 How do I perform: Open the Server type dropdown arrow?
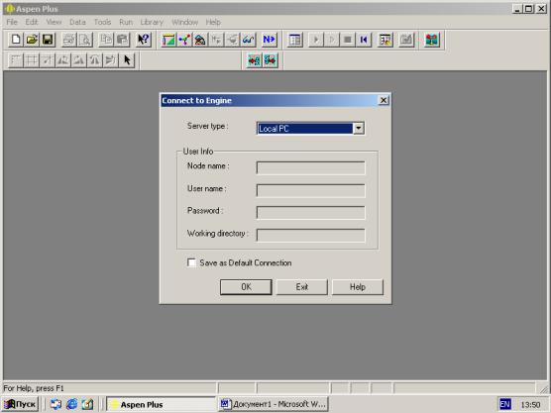coord(359,129)
